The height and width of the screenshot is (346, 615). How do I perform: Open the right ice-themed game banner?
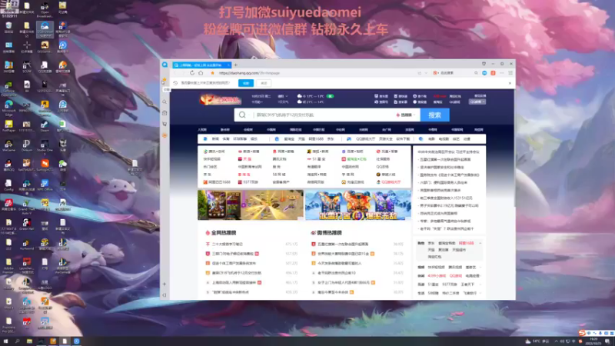(x=358, y=205)
